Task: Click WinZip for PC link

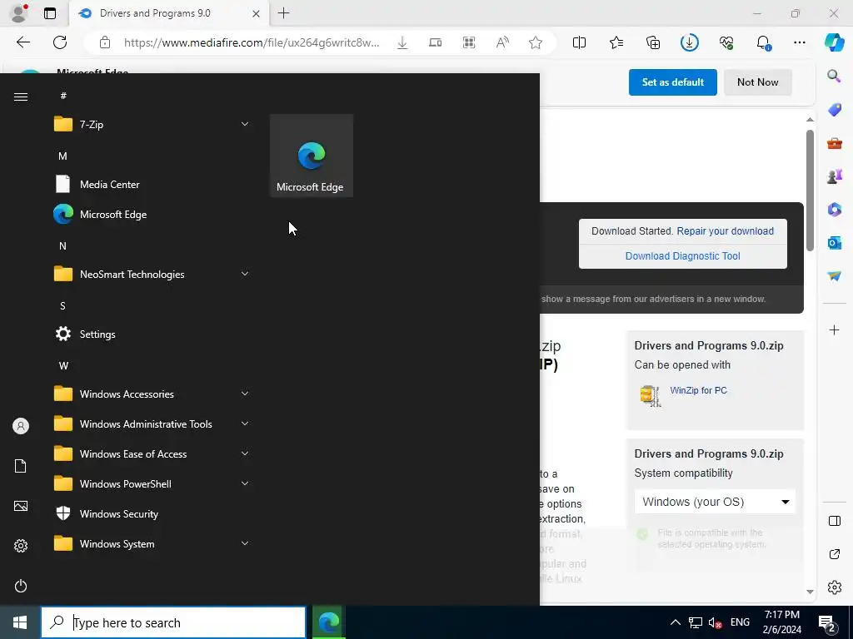Action: (698, 390)
